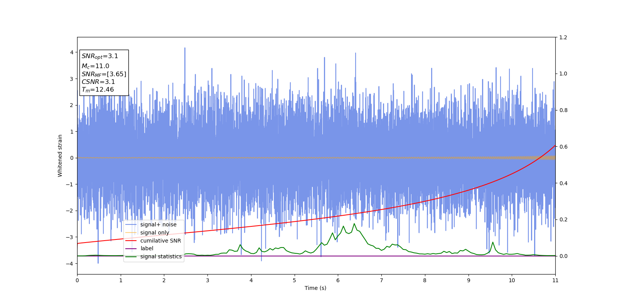The width and height of the screenshot is (617, 308).
Task: Click tick label '2' on the strain axis
Action: tap(72, 105)
